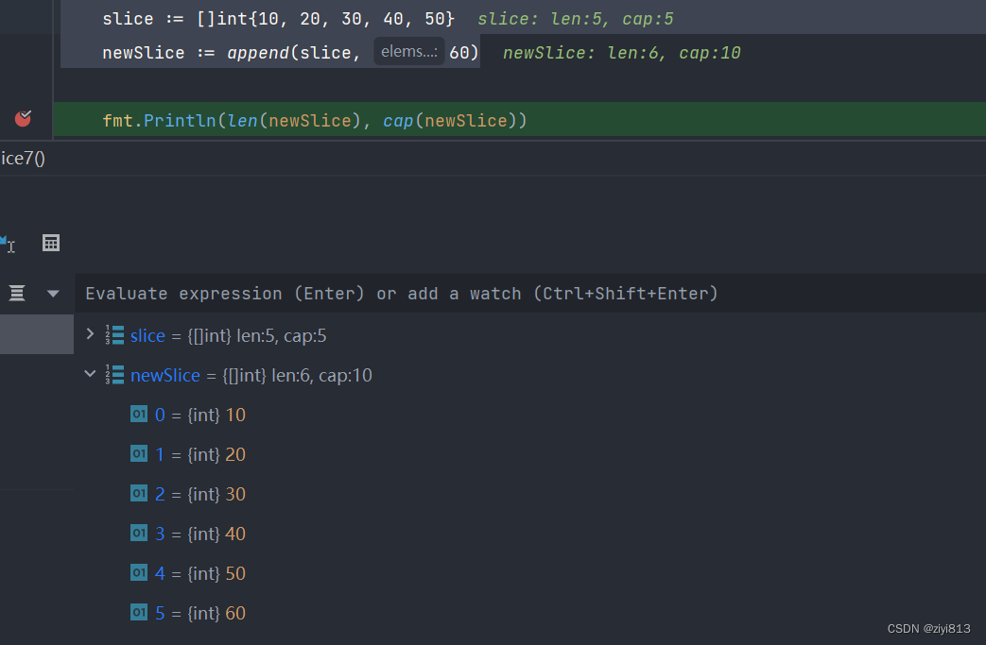Click the fmt.Println code line
Image resolution: width=986 pixels, height=645 pixels.
coord(314,121)
